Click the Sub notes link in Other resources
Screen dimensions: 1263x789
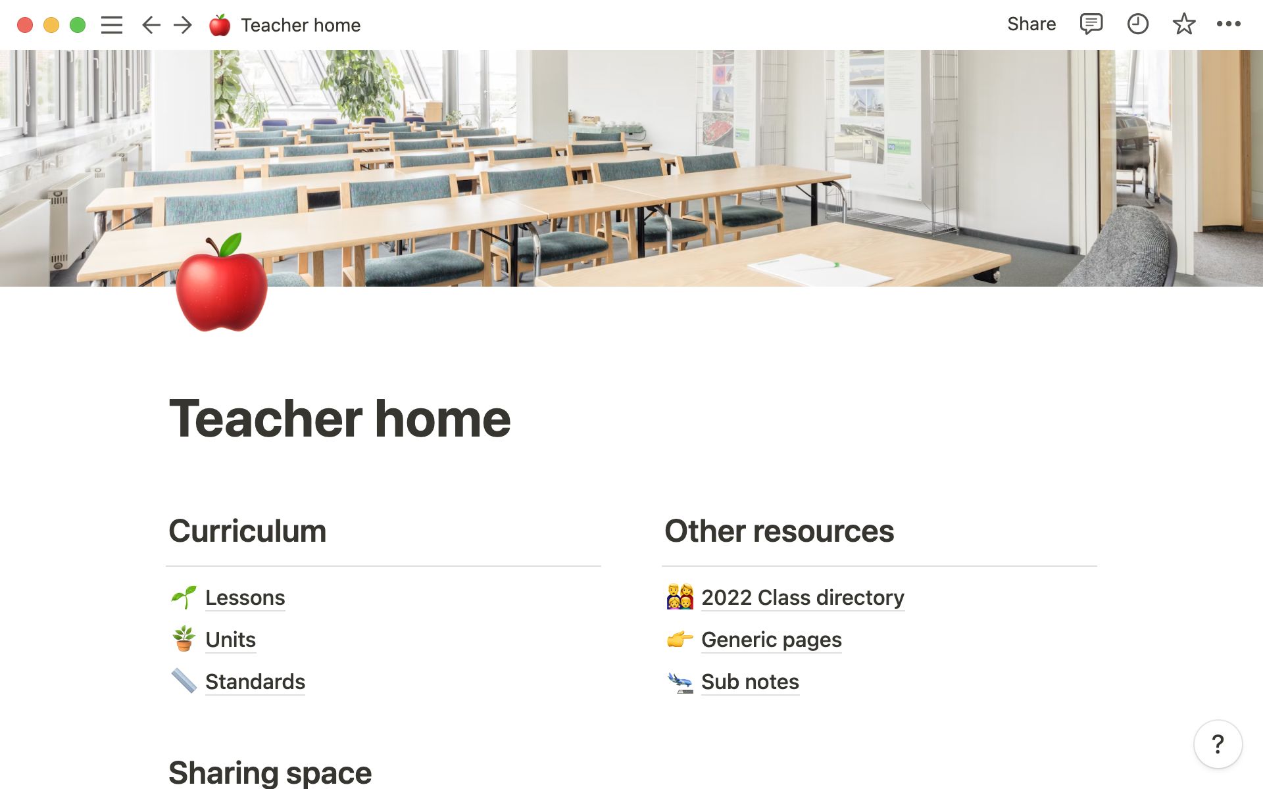(x=749, y=681)
